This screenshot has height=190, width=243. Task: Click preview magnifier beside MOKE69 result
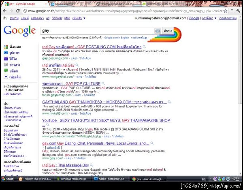[169, 102]
